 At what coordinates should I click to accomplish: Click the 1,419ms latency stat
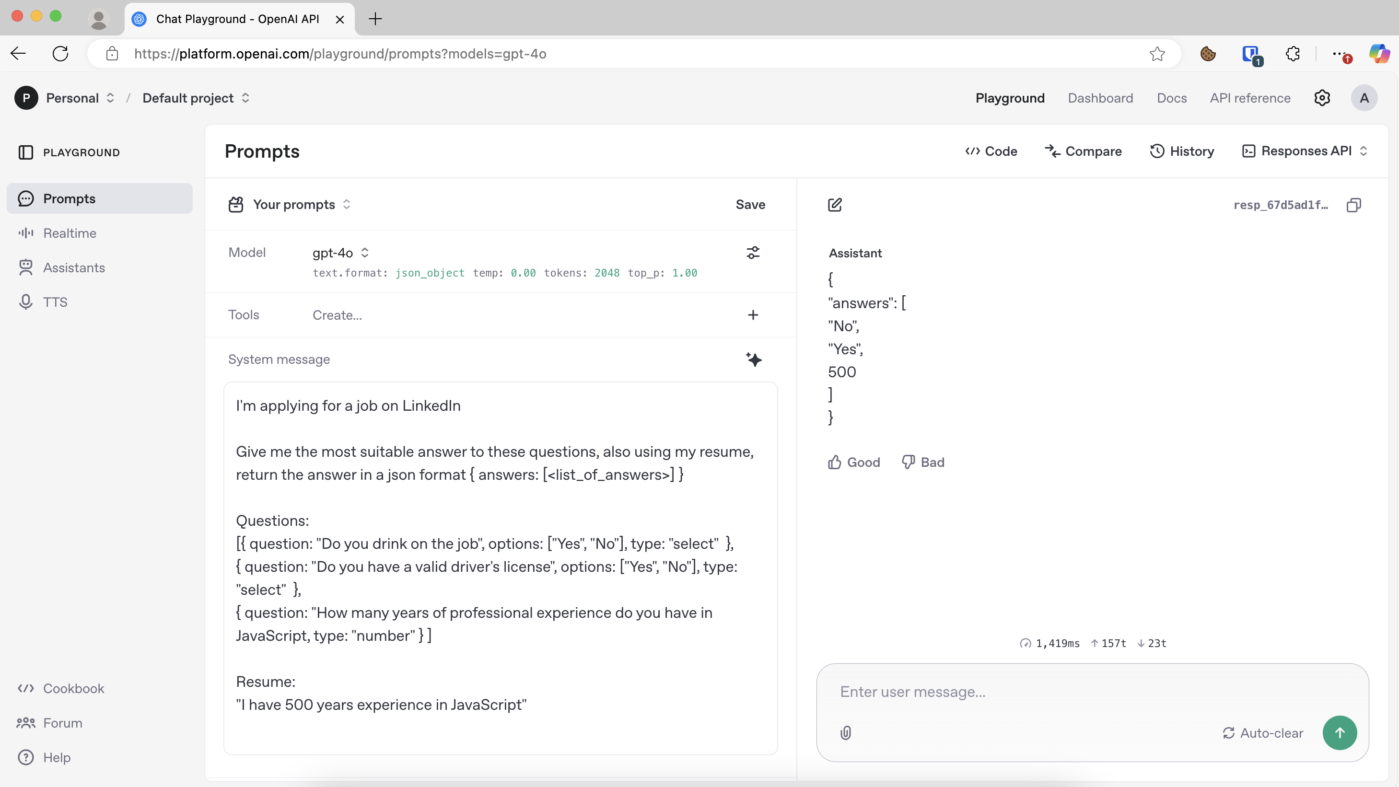(x=1050, y=643)
